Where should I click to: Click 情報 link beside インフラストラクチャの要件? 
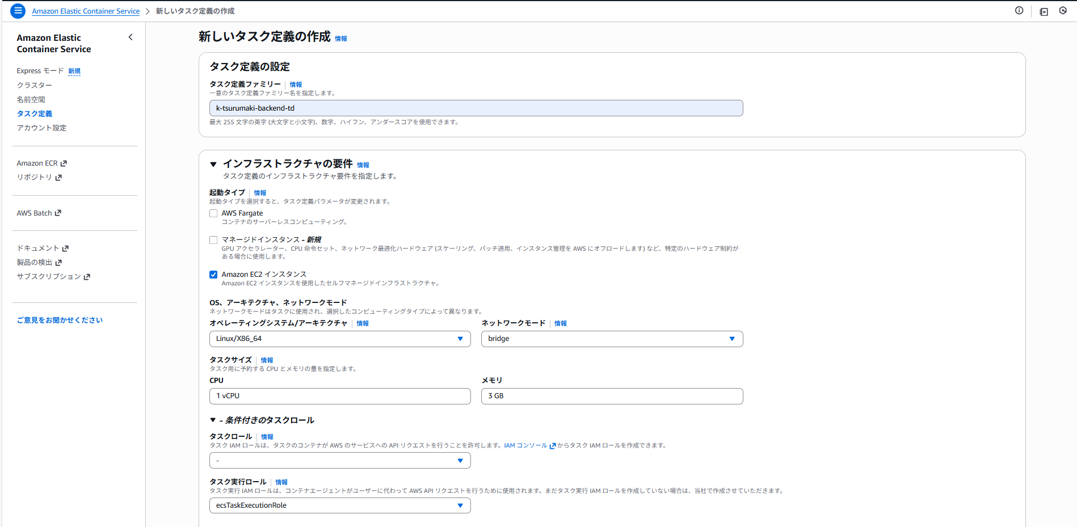(x=363, y=165)
